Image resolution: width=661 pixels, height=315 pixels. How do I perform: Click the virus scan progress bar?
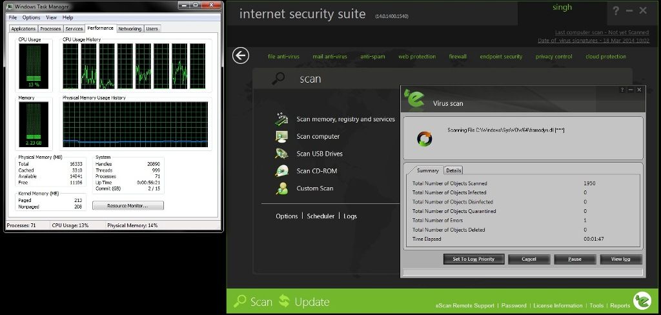[x=522, y=272]
